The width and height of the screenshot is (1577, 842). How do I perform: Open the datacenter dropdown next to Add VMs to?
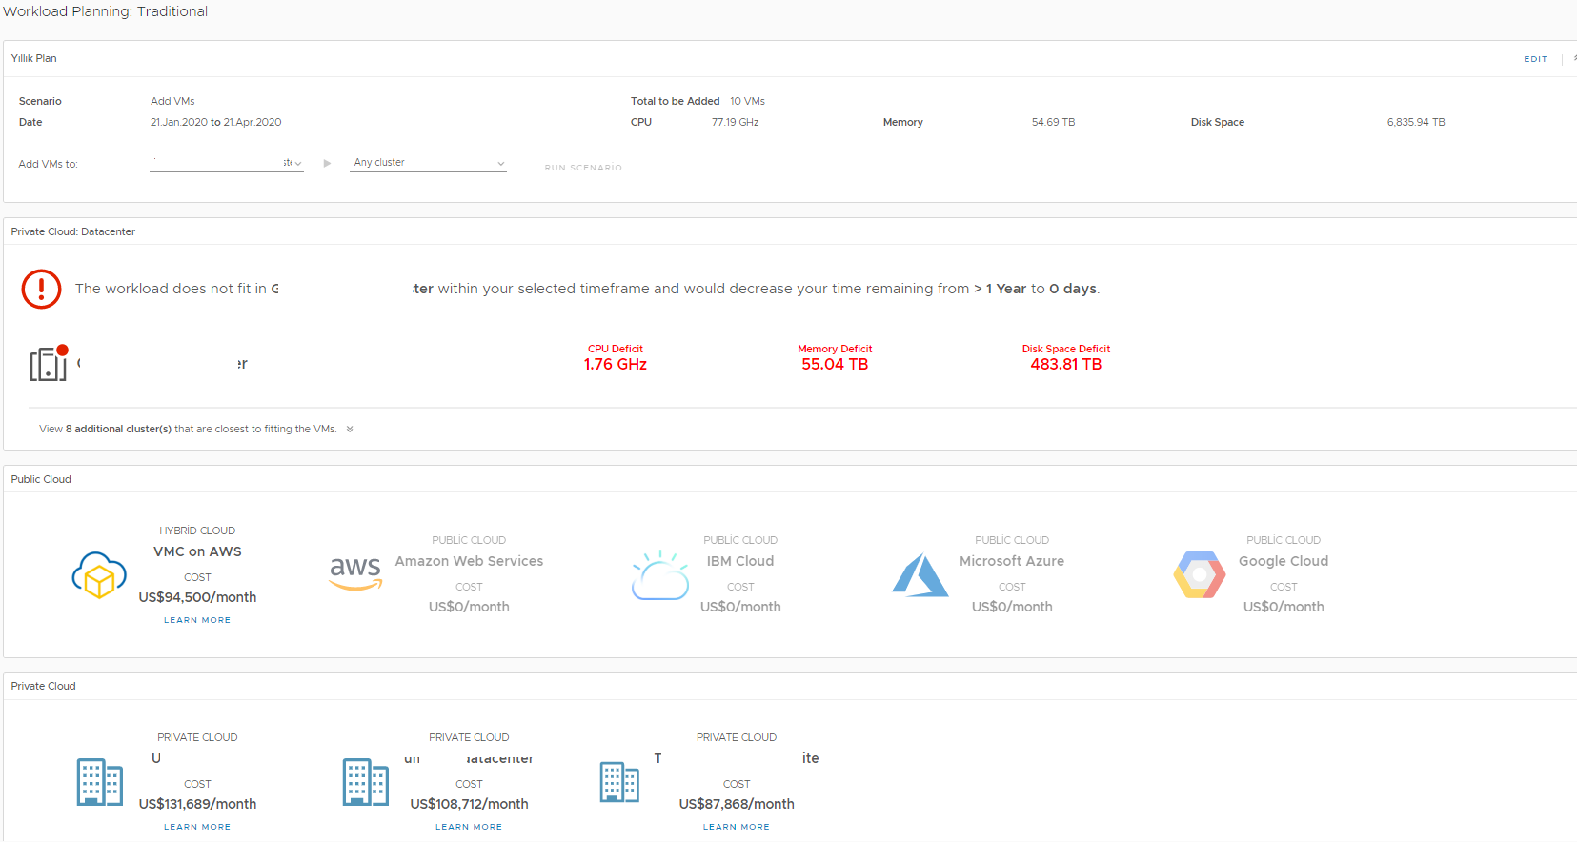226,163
